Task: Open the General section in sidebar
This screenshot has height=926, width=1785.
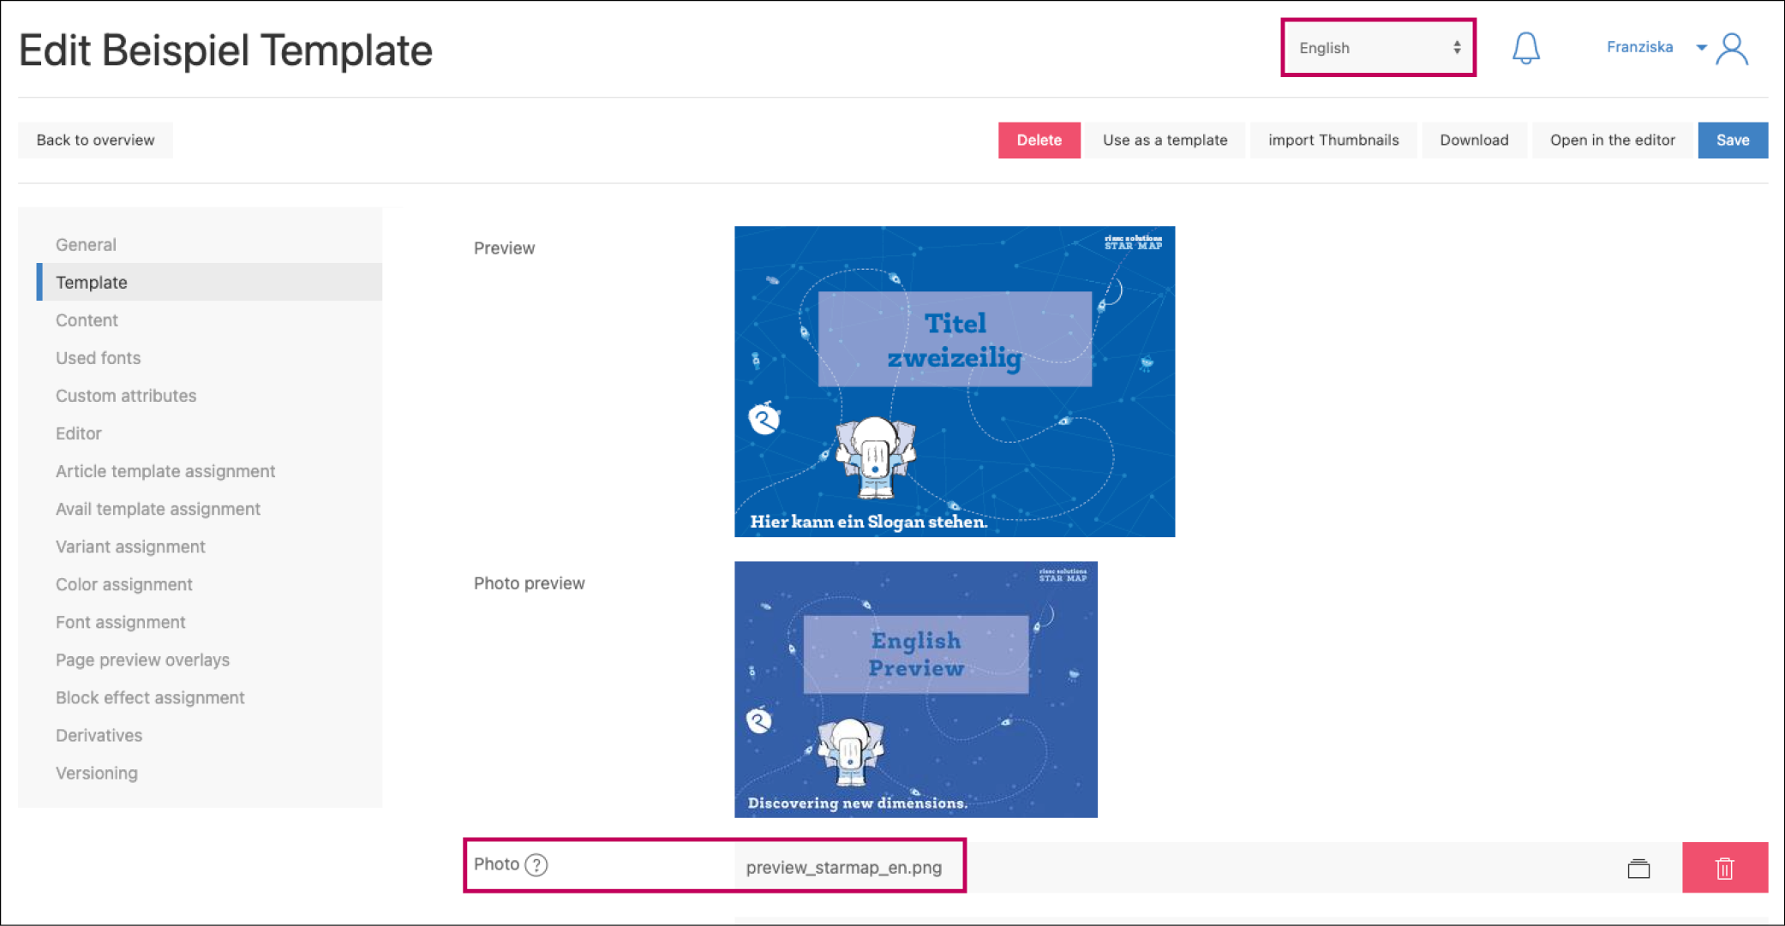Action: click(86, 245)
